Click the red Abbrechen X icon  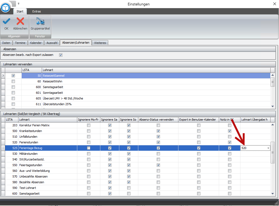20,21
